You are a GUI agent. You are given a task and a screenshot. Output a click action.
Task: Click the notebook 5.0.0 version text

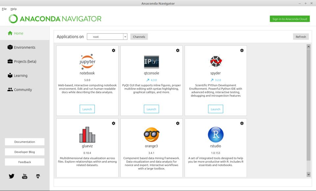point(87,80)
